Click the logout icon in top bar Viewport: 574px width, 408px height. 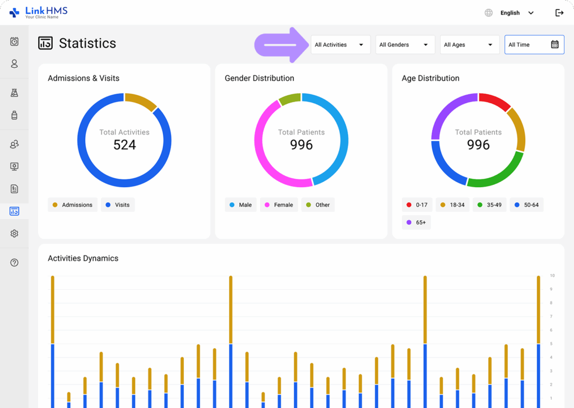[x=559, y=12]
